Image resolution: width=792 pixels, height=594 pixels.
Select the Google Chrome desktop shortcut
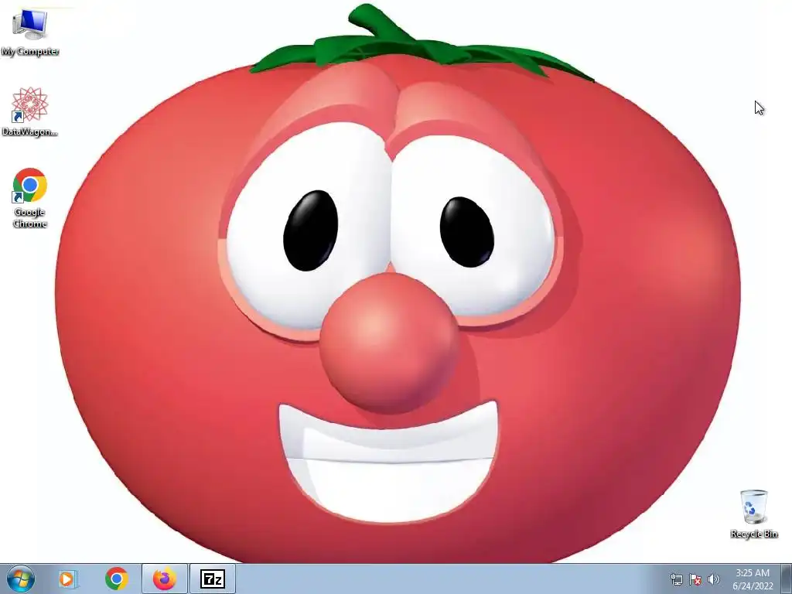click(x=30, y=197)
